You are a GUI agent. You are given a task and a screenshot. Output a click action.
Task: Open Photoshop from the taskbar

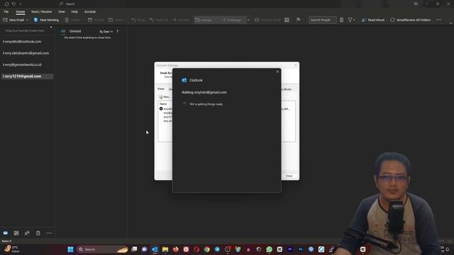300,249
